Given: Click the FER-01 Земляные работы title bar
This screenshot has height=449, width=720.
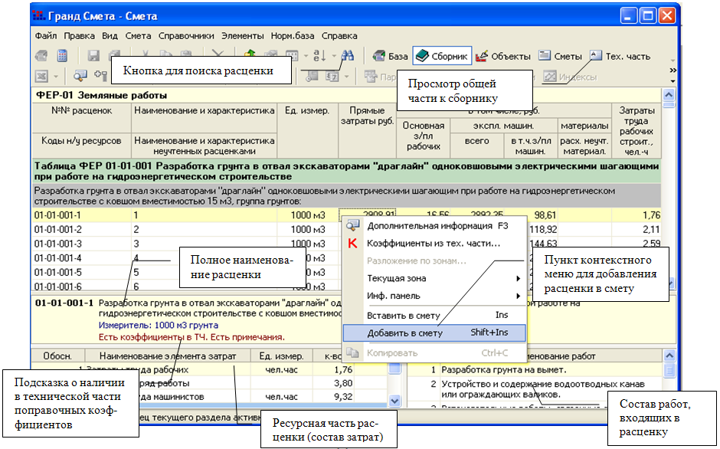Looking at the screenshot, I should (347, 96).
